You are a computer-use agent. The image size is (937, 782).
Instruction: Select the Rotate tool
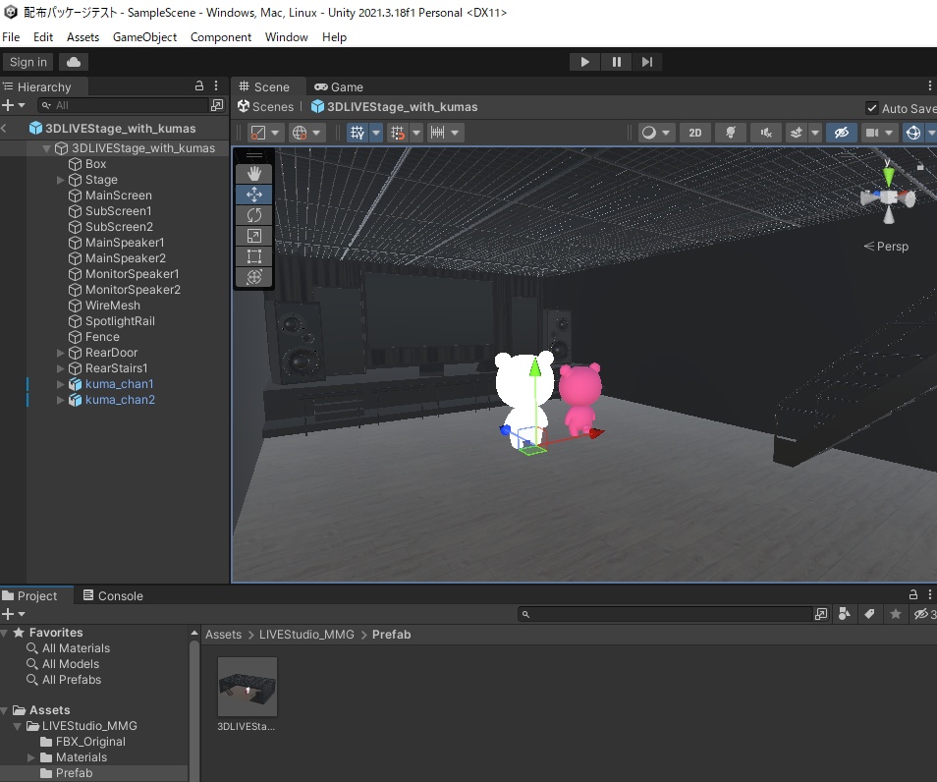click(x=254, y=214)
